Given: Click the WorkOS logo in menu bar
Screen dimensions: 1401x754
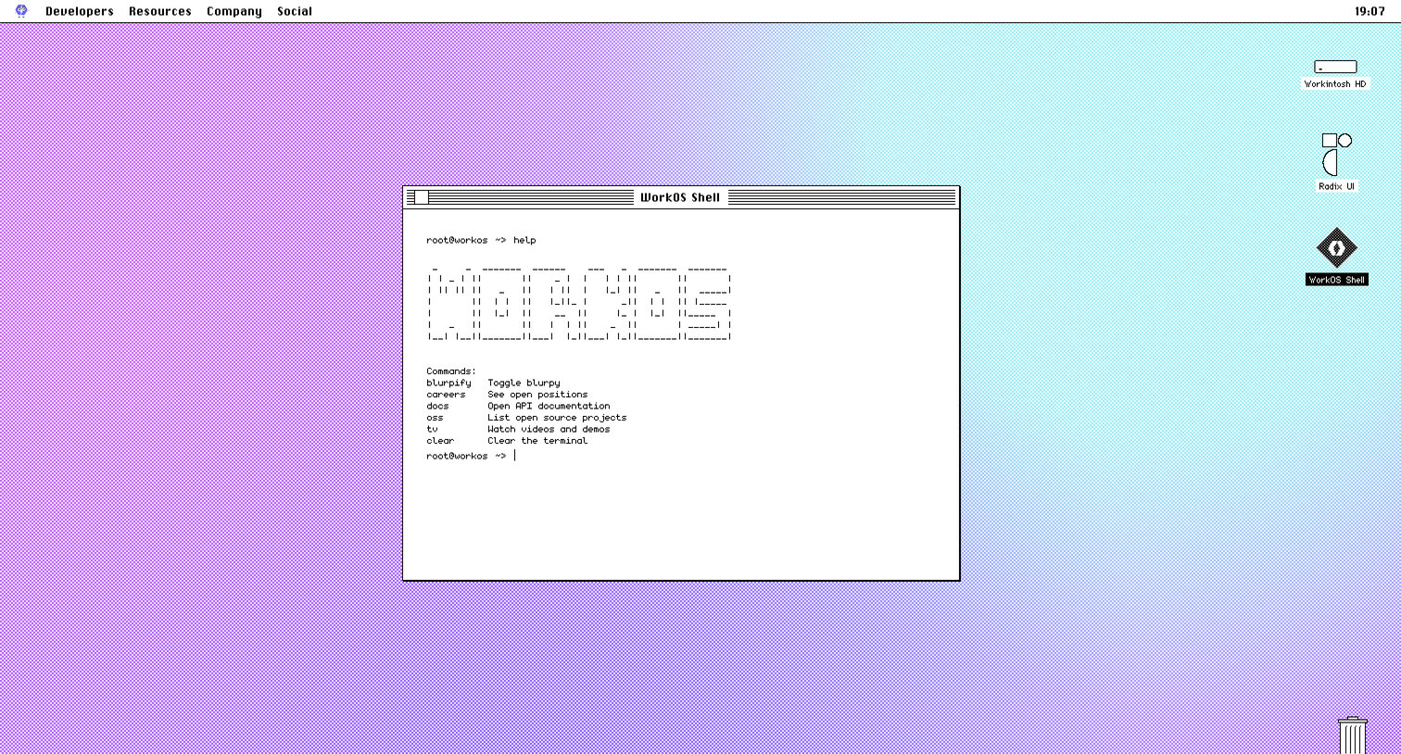Looking at the screenshot, I should click(21, 11).
